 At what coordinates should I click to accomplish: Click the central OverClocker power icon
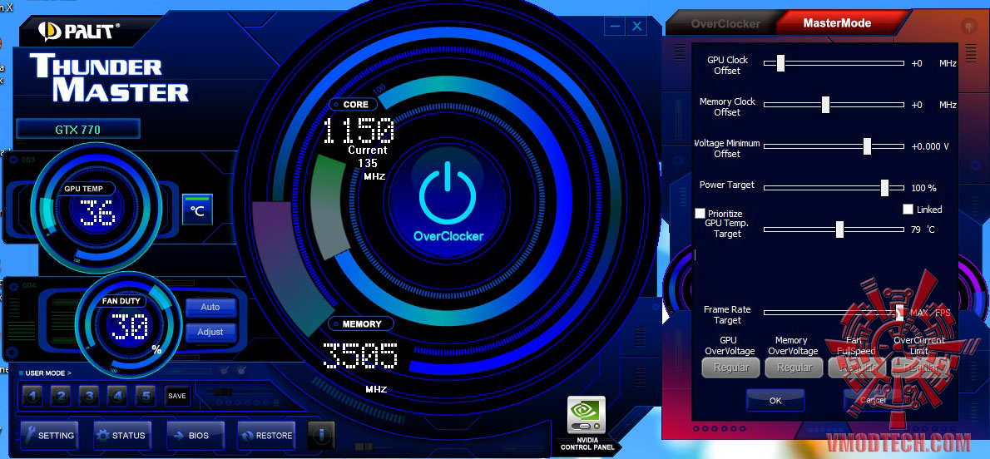tap(448, 193)
